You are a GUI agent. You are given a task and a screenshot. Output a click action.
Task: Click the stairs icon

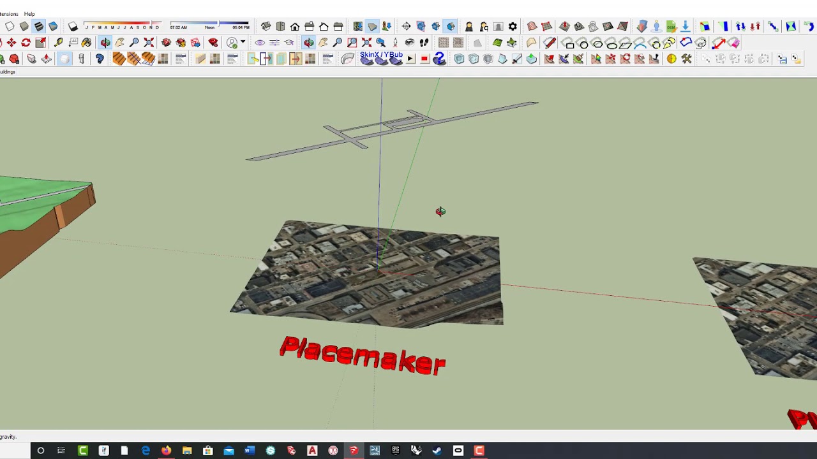(x=119, y=59)
